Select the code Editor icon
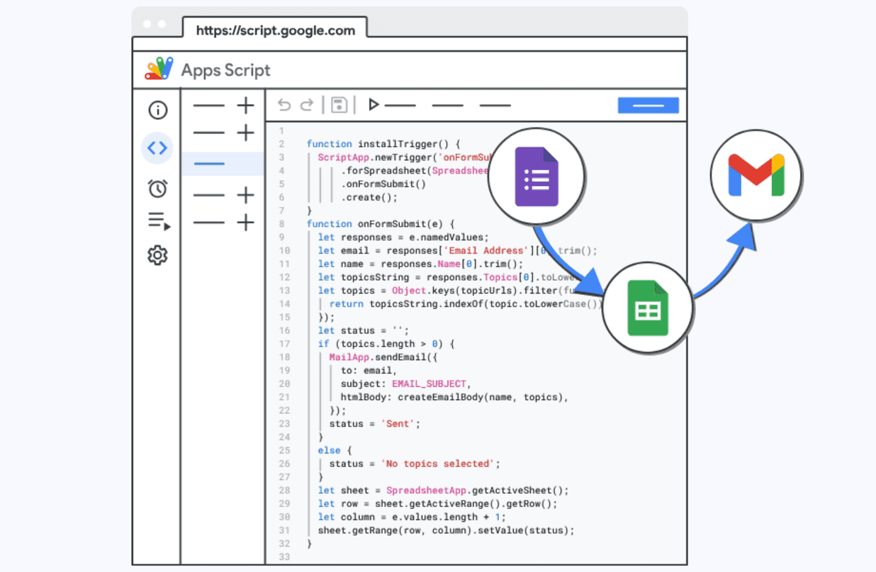The height and width of the screenshot is (572, 876). pos(157,147)
